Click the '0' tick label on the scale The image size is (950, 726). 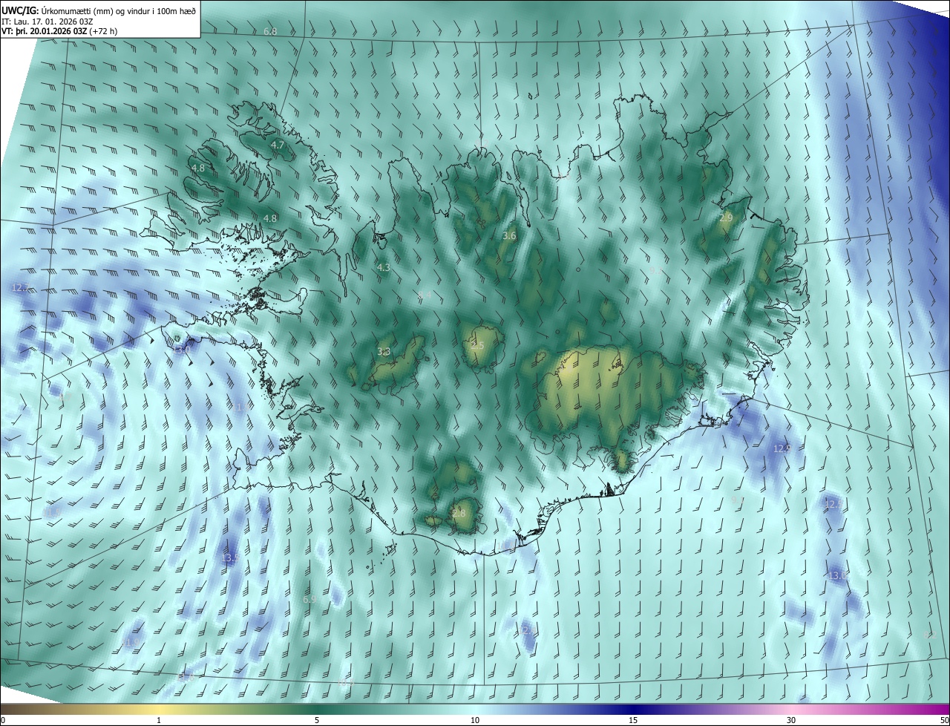3,721
